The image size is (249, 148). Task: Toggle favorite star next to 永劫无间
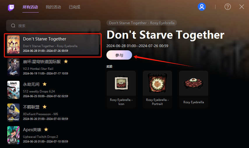(x=45, y=84)
